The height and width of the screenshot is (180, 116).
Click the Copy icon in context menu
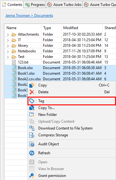point(32,85)
